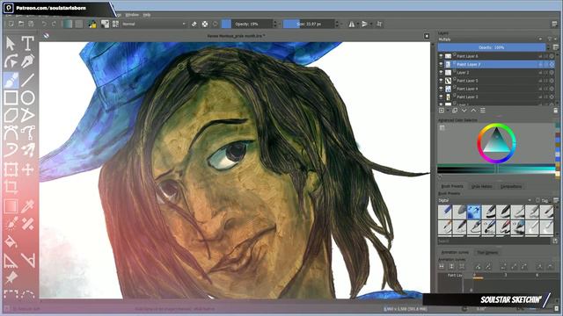Select the Smart Patch tool
Screen dimensions: 563x316
(x=27, y=224)
